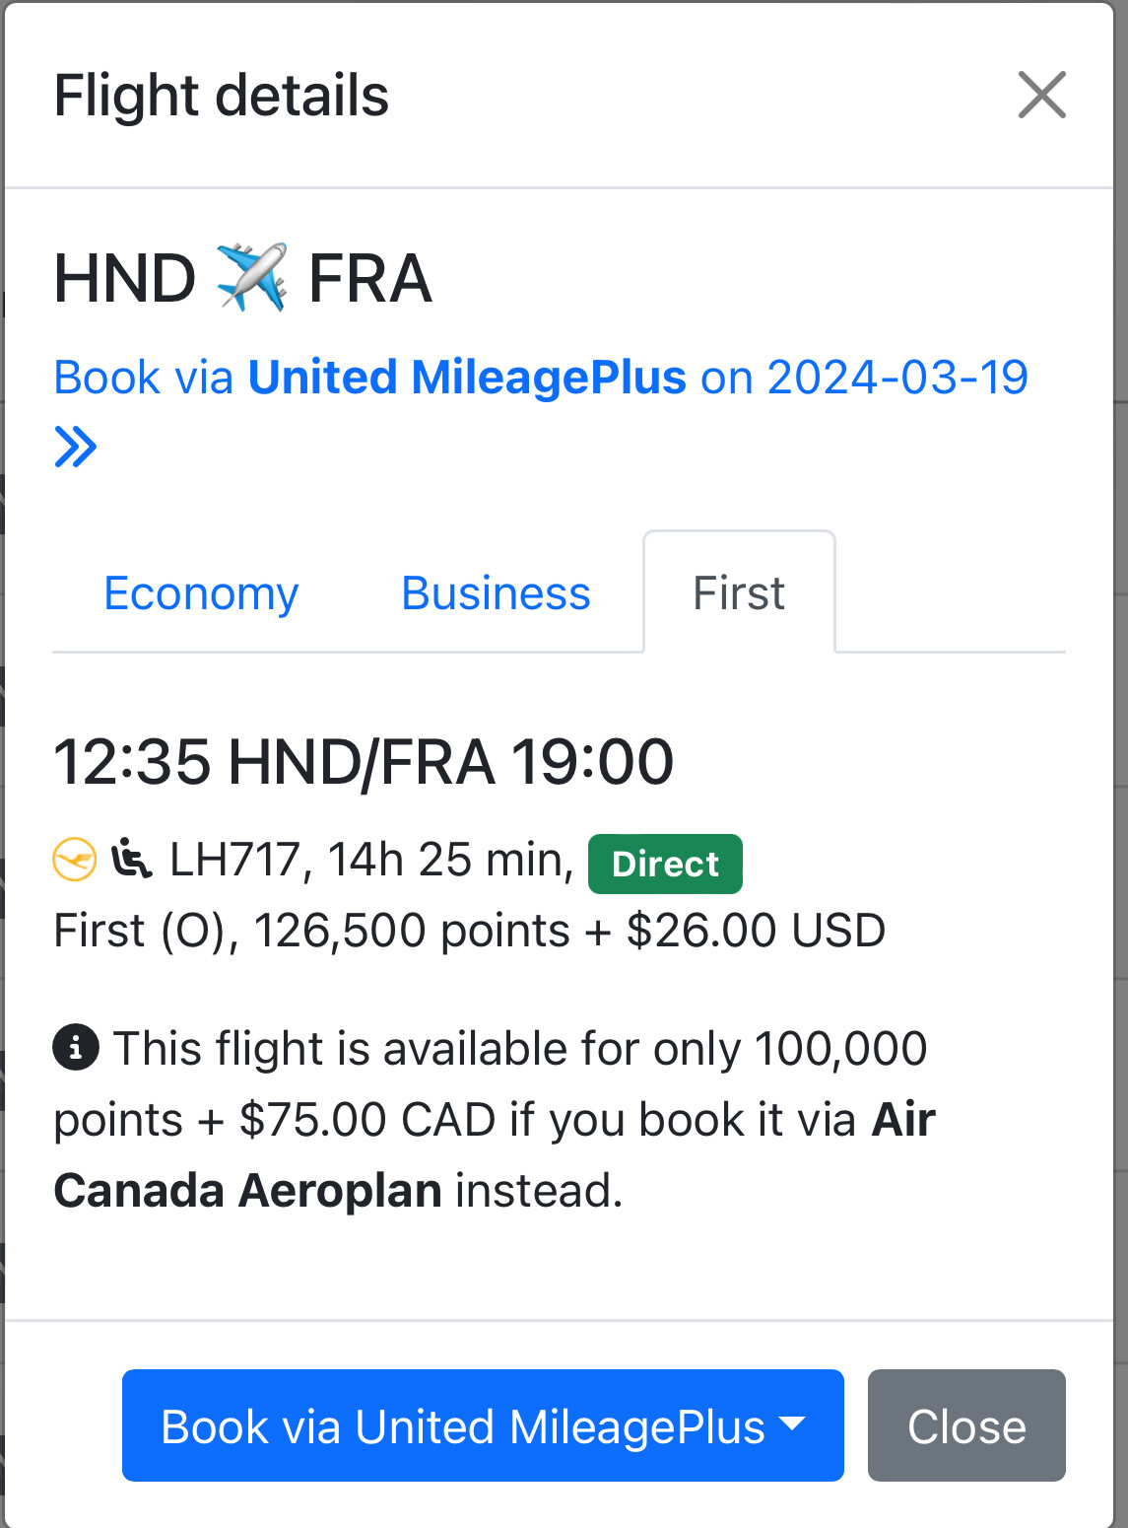Click the info circle icon
The image size is (1128, 1528).
pyautogui.click(x=76, y=1047)
